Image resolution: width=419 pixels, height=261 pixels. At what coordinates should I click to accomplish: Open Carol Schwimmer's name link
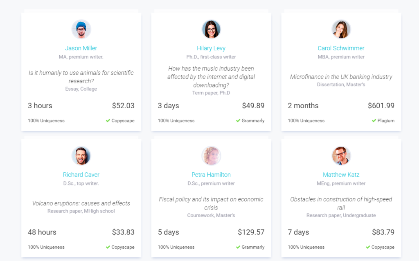(x=341, y=48)
